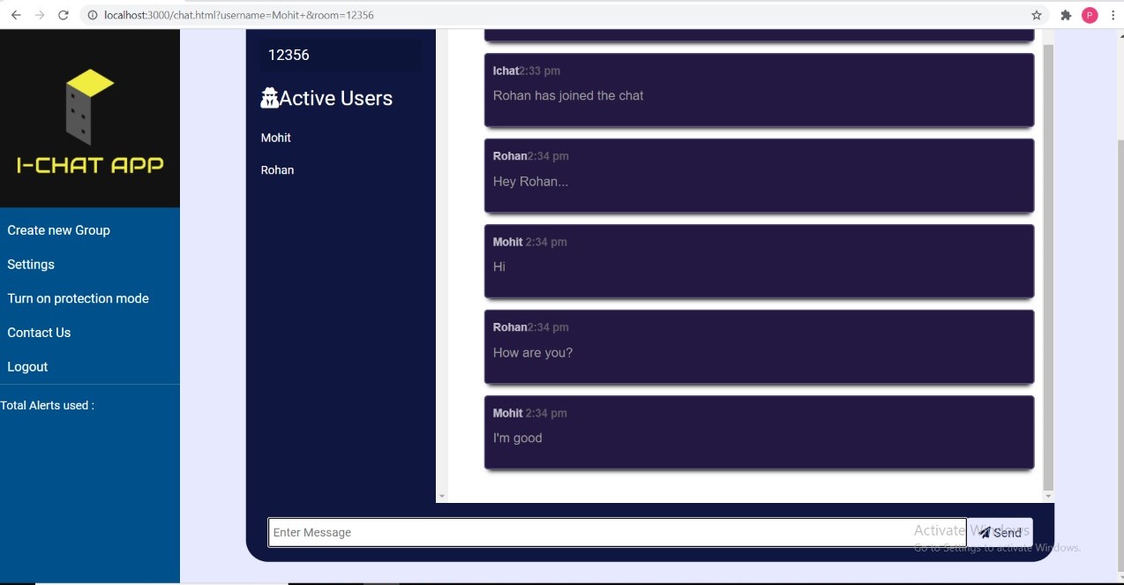This screenshot has height=585, width=1124.
Task: Open the Chrome three-dot menu
Action: 1111,15
